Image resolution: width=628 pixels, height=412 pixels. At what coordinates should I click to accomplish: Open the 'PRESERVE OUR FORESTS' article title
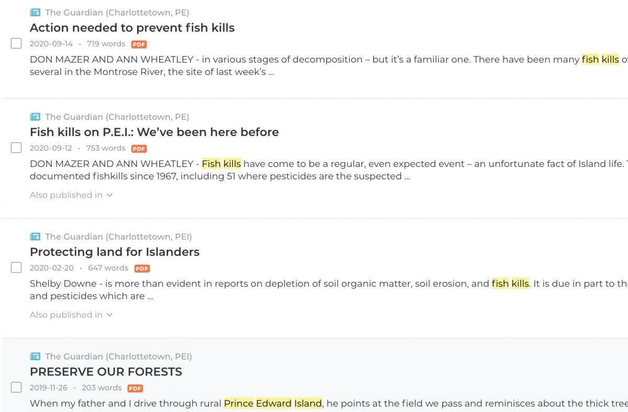pyautogui.click(x=106, y=372)
